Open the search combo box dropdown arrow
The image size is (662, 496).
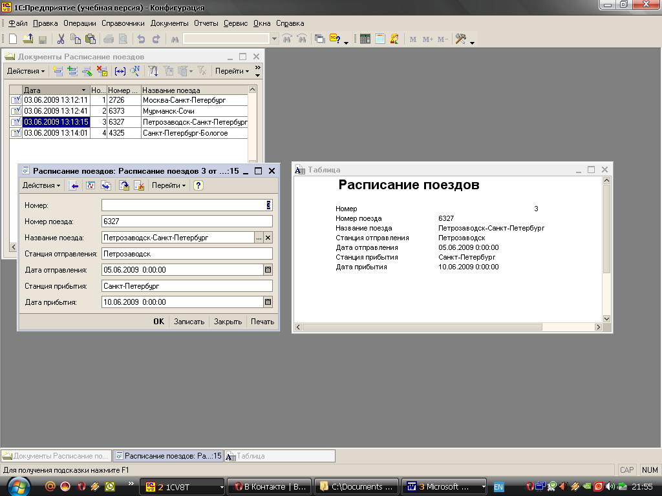(x=274, y=39)
